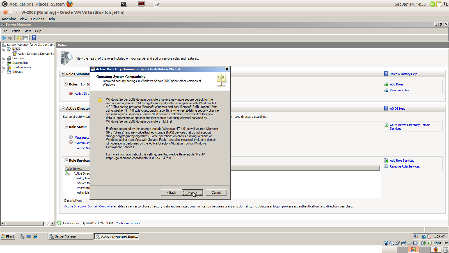Click the red application launcher in top panel
Image resolution: width=449 pixels, height=253 pixels.
(x=141, y=4)
